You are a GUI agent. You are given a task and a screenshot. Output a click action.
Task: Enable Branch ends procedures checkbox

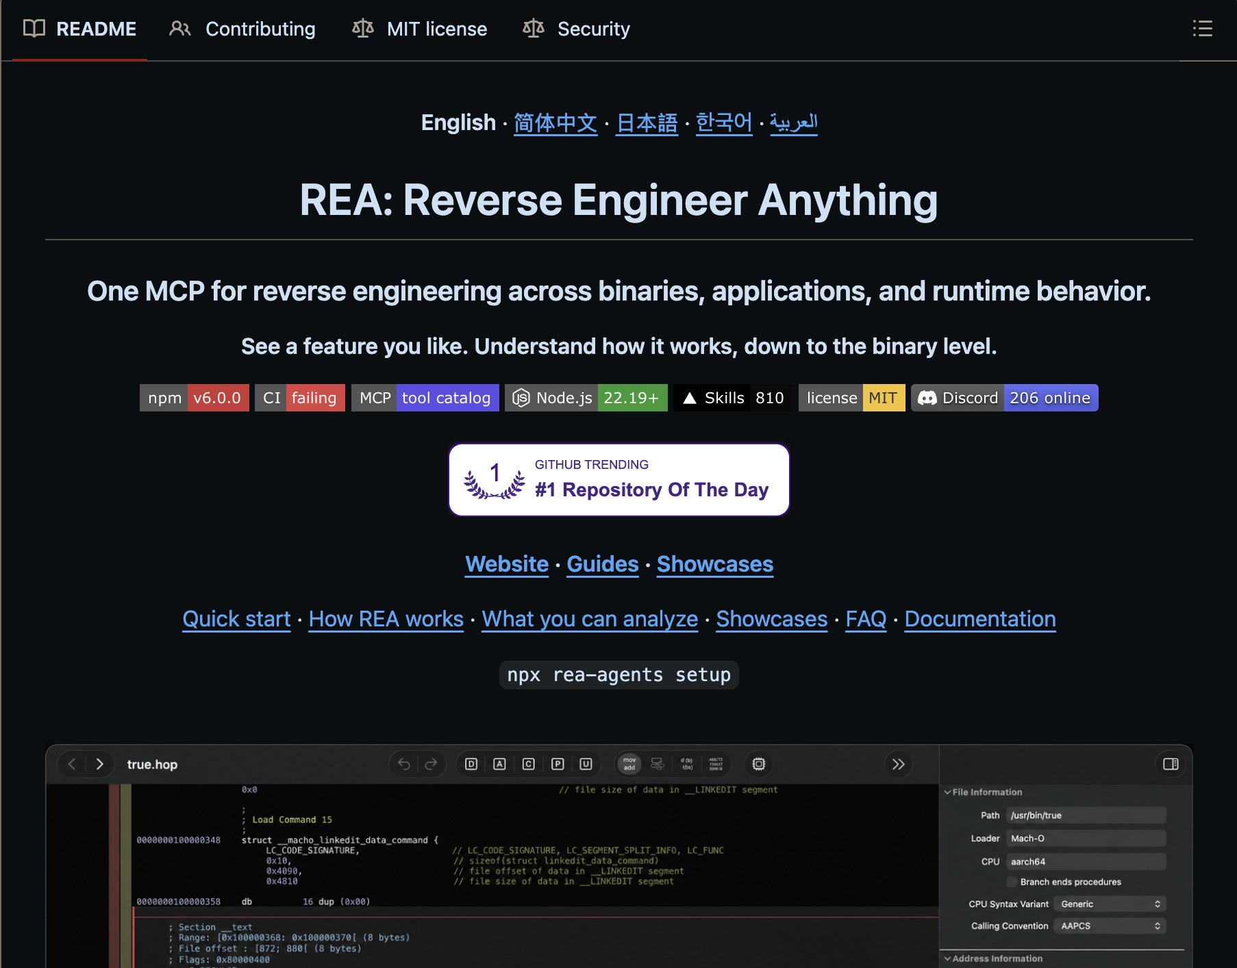coord(1012,882)
